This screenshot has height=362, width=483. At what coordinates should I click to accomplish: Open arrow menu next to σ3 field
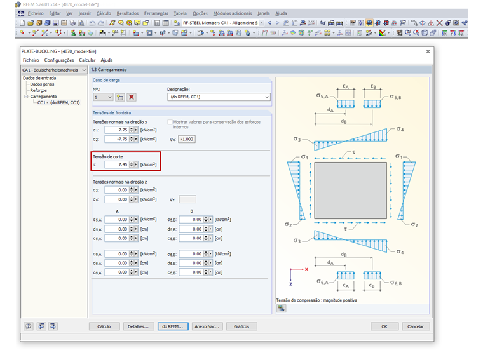136,190
